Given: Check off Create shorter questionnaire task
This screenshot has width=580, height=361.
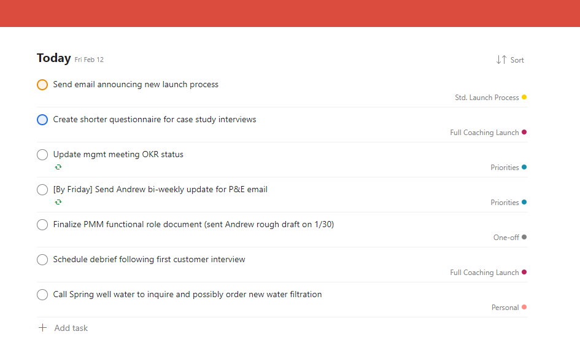Looking at the screenshot, I should 42,120.
